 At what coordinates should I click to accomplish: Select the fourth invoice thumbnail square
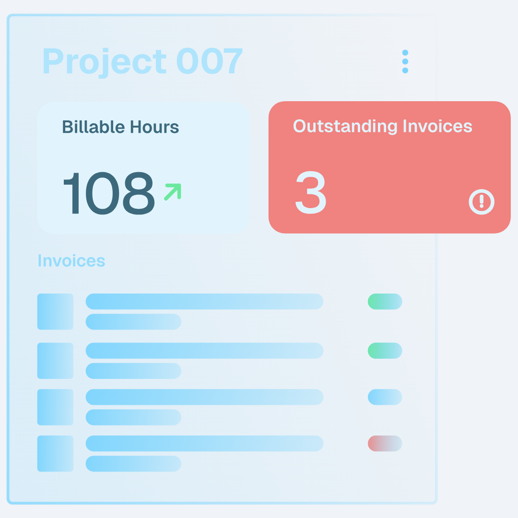coord(55,453)
